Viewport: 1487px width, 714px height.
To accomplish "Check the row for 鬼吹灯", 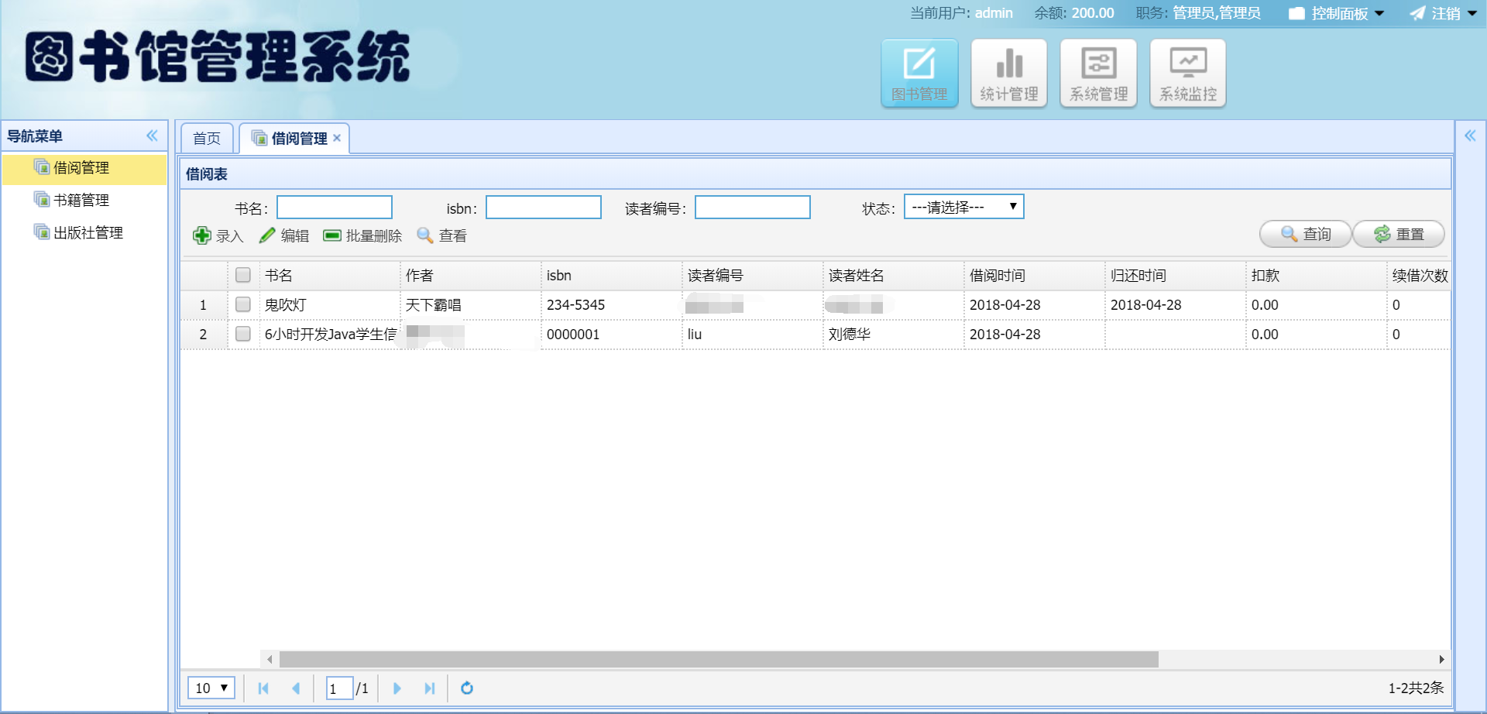I will pos(243,304).
